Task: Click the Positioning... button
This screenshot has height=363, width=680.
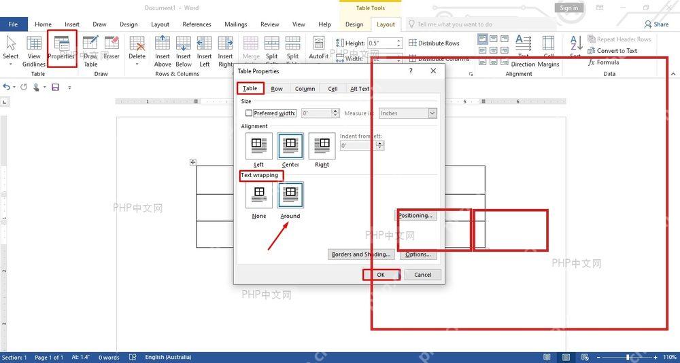Action: click(416, 215)
